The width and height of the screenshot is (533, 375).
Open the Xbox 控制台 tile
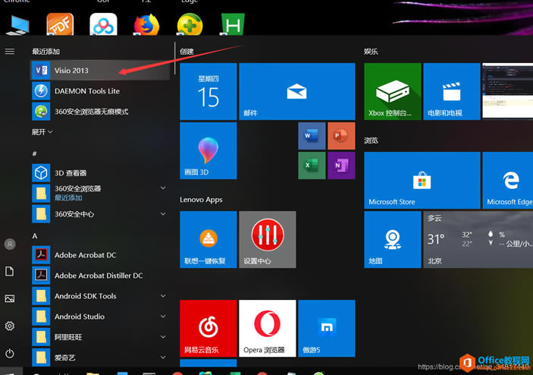392,91
